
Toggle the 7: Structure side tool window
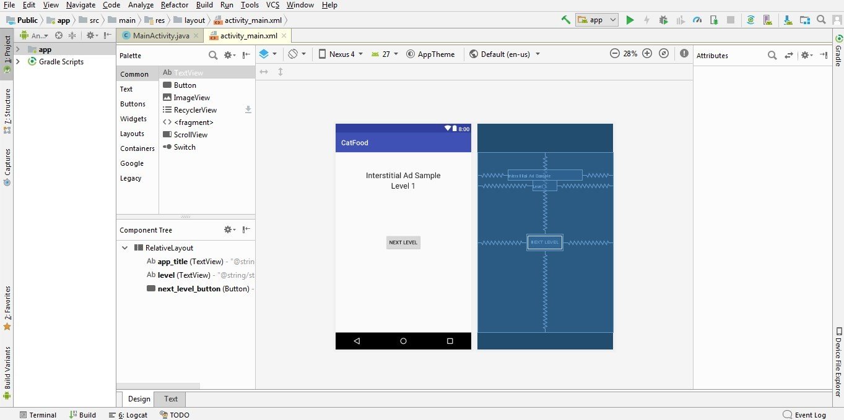7,111
